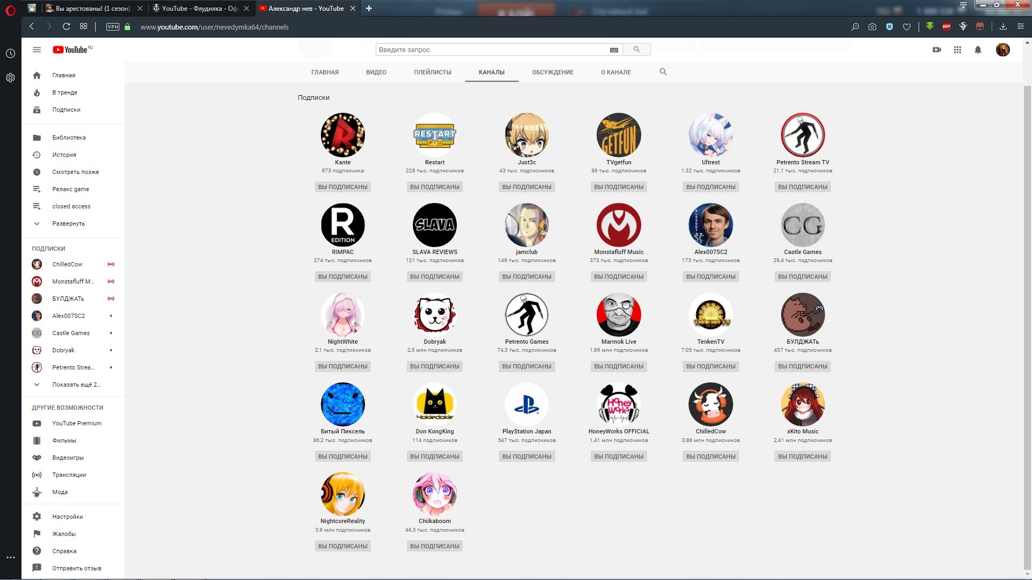
Task: Open the YouTube notifications bell
Action: 978,50
